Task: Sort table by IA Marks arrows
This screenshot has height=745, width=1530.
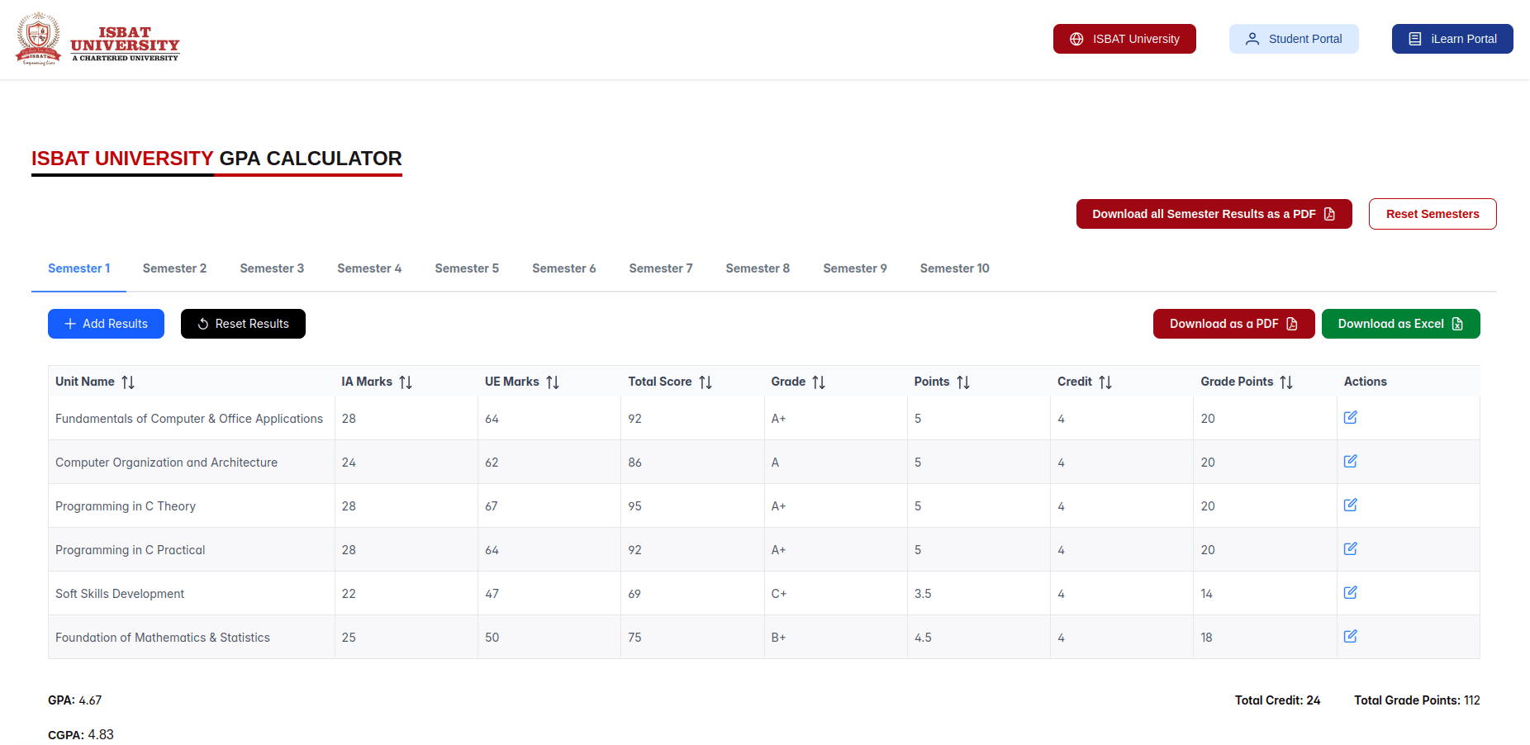Action: (406, 382)
